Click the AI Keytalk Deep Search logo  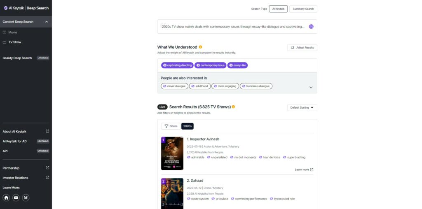(26, 8)
